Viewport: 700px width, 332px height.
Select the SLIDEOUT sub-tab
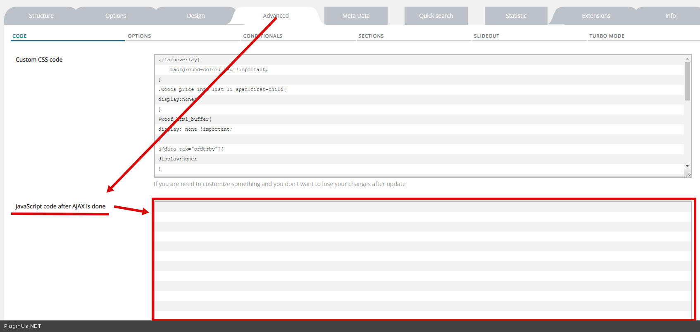click(486, 36)
